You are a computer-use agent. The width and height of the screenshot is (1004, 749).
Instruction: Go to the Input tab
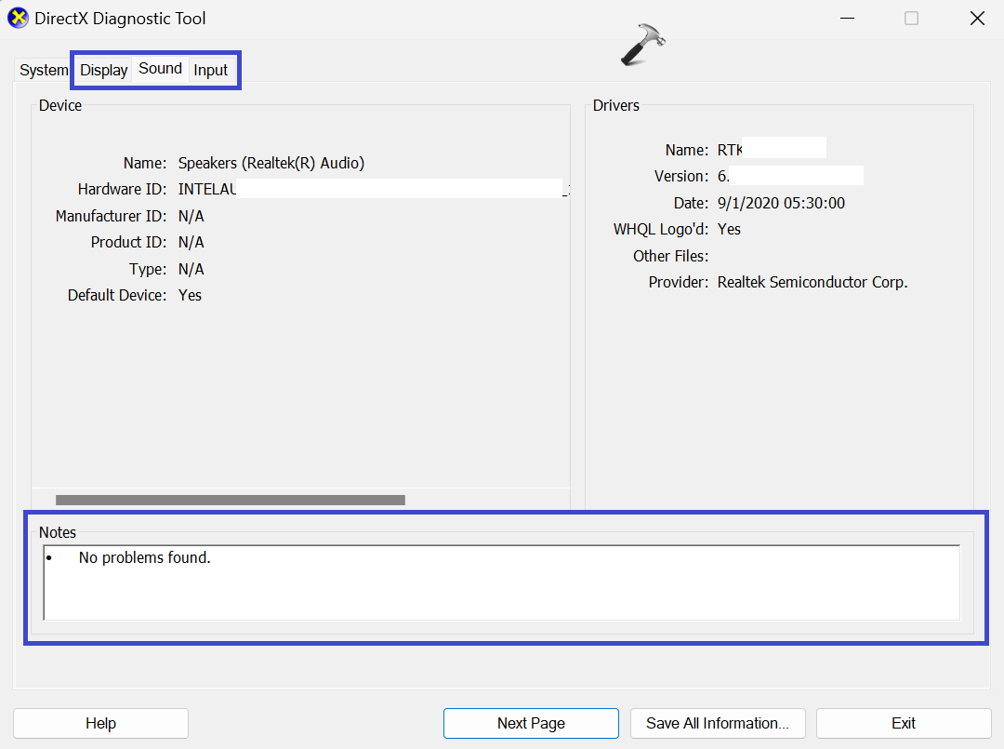(x=211, y=71)
